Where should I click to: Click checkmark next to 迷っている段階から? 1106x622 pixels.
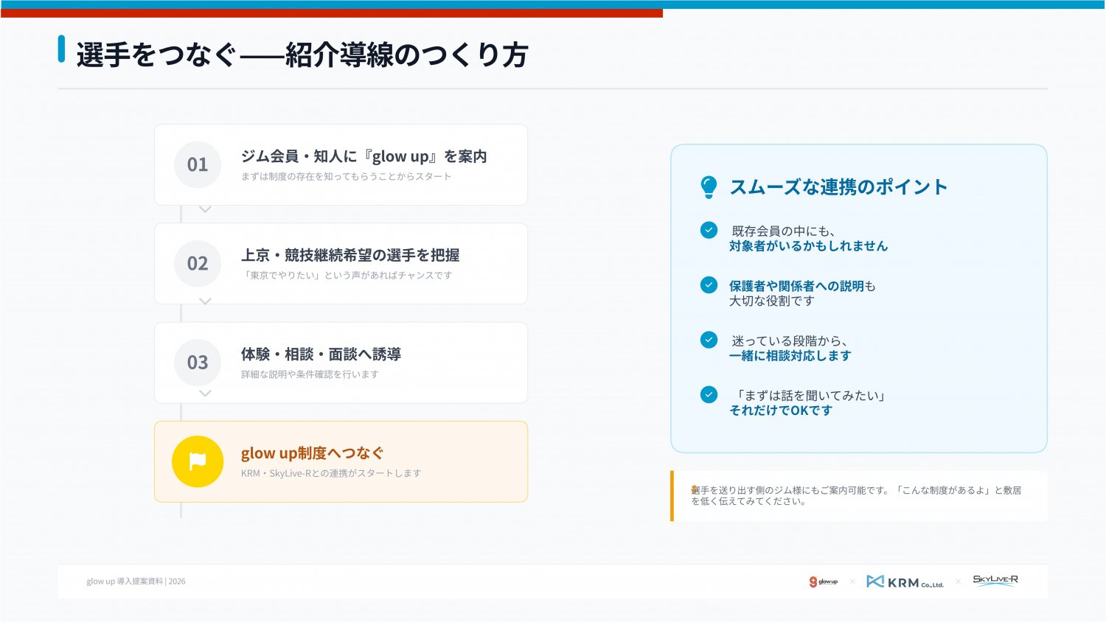(709, 340)
